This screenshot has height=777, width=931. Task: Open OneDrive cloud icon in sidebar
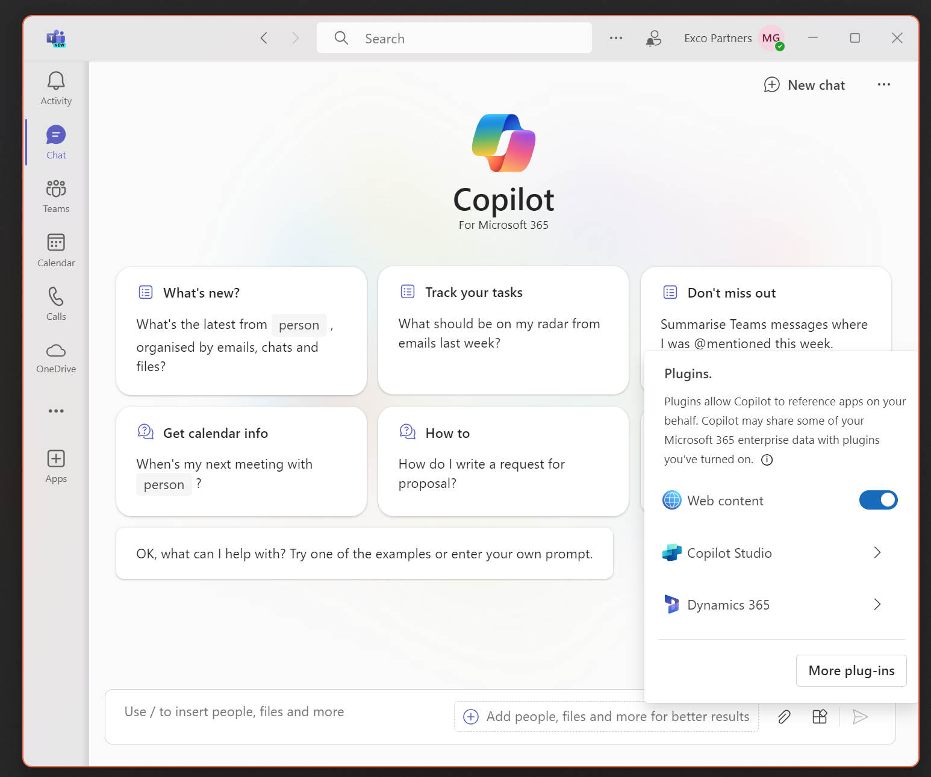tap(56, 358)
